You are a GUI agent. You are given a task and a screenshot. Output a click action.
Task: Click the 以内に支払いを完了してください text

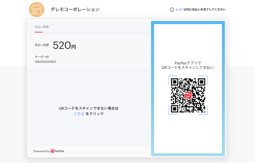click(204, 9)
